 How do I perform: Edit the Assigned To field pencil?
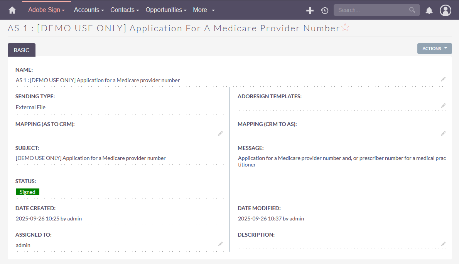click(220, 244)
